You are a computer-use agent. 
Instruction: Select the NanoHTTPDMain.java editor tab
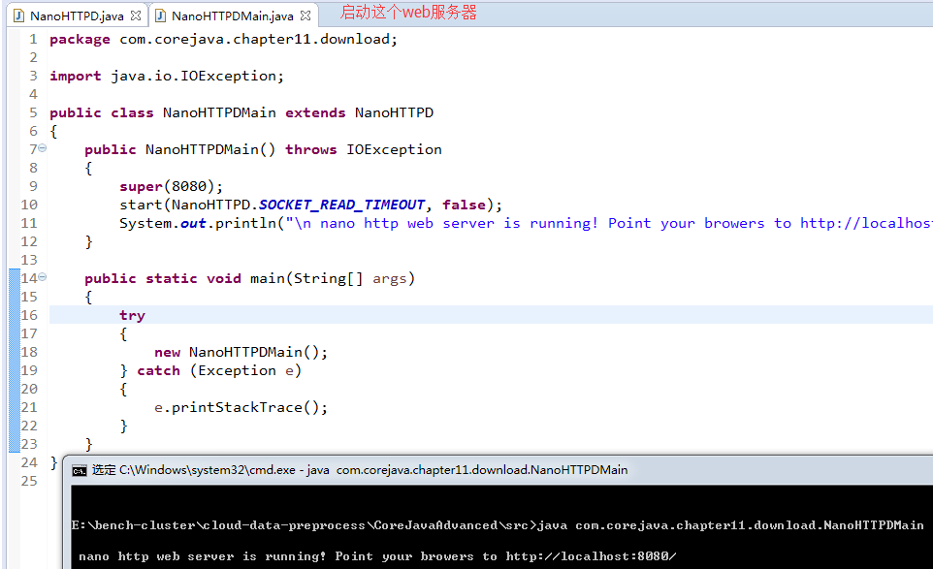(233, 16)
